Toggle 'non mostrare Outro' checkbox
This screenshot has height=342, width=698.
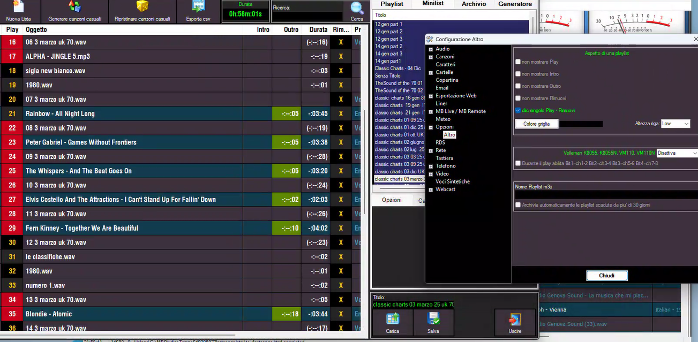[x=518, y=86]
